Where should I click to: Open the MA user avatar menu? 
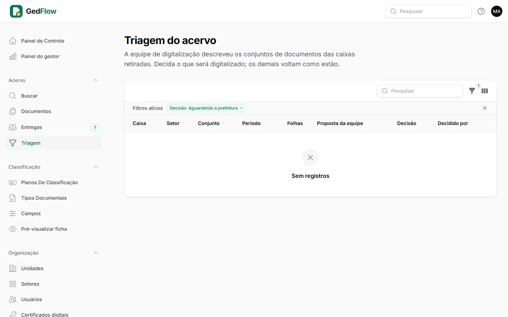click(x=497, y=11)
